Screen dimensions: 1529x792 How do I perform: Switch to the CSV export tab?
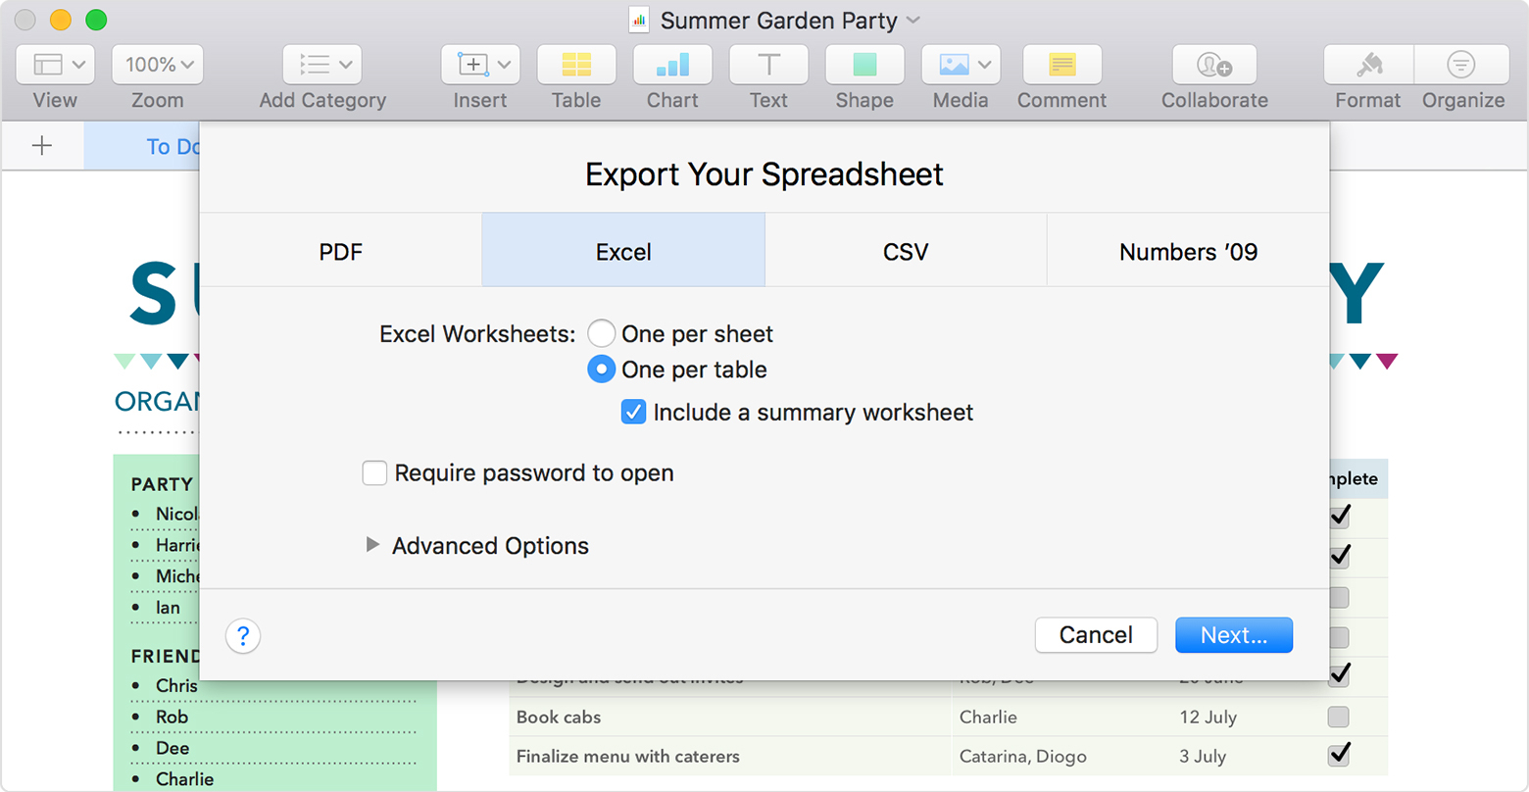click(x=906, y=251)
